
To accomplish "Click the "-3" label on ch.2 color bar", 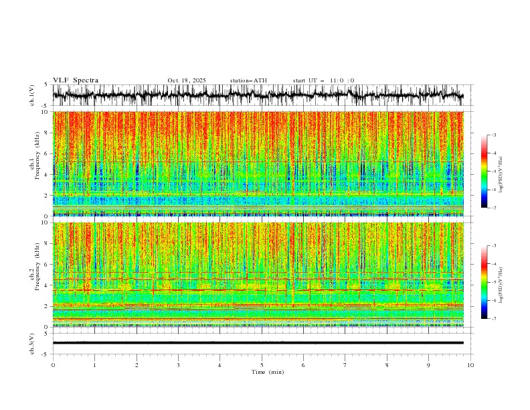I will [493, 246].
